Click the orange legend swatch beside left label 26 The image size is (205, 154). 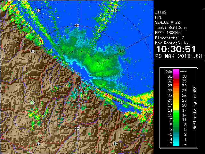(x=176, y=91)
